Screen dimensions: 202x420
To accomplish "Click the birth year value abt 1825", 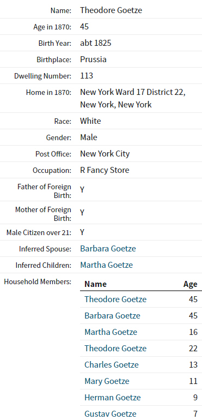I will tap(95, 43).
